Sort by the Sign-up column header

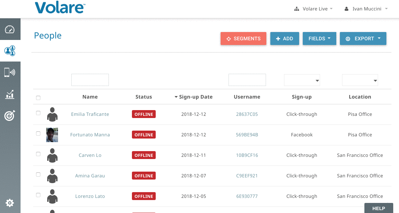click(302, 97)
